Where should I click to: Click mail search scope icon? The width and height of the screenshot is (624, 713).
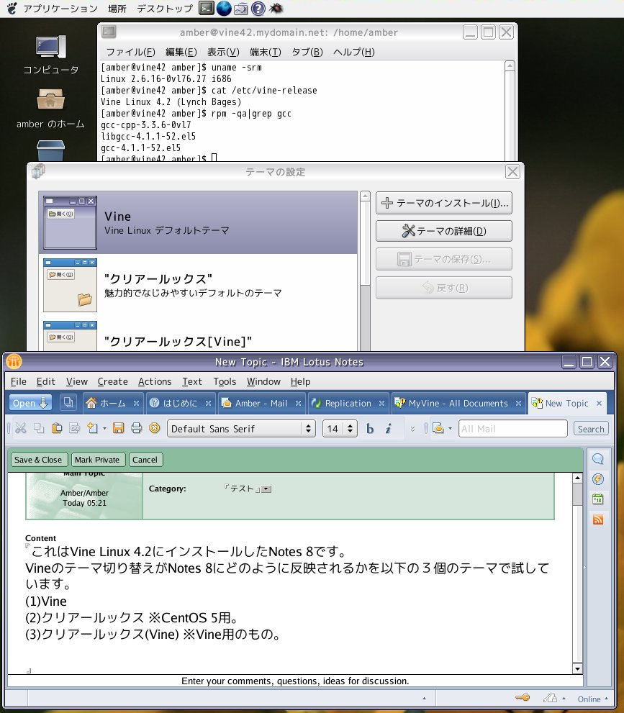(x=438, y=428)
